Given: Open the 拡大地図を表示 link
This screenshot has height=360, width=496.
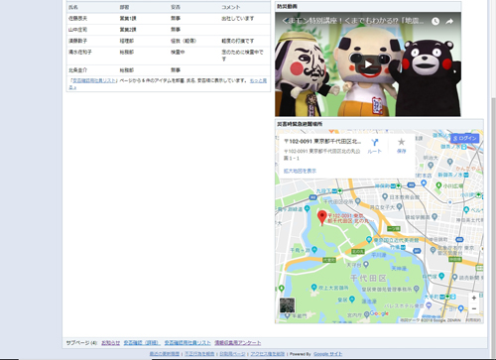Looking at the screenshot, I should pos(300,171).
